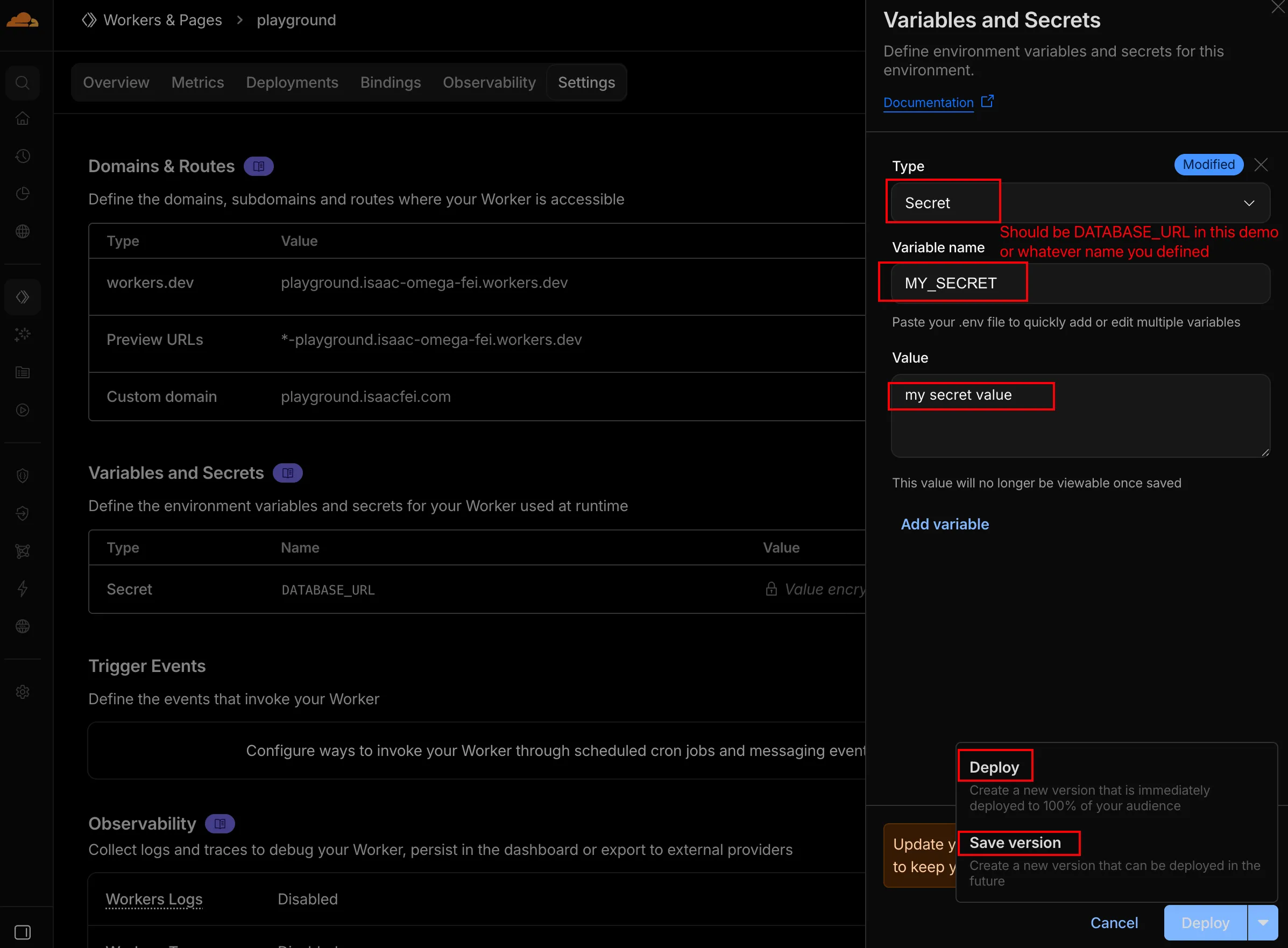This screenshot has height=948, width=1288.
Task: Open the account Settings gear icon
Action: pos(23,691)
